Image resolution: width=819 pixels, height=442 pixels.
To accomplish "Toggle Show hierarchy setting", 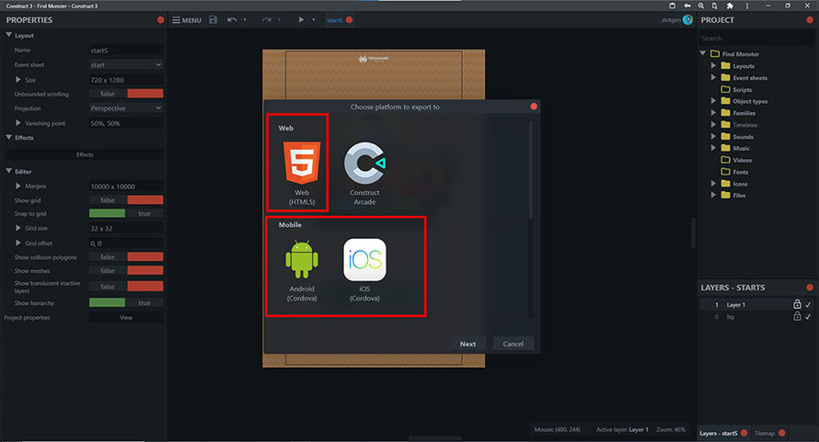I will point(126,302).
